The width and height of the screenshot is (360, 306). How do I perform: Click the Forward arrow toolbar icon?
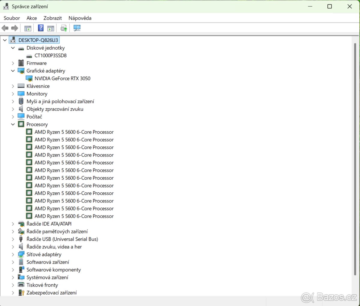(14, 28)
